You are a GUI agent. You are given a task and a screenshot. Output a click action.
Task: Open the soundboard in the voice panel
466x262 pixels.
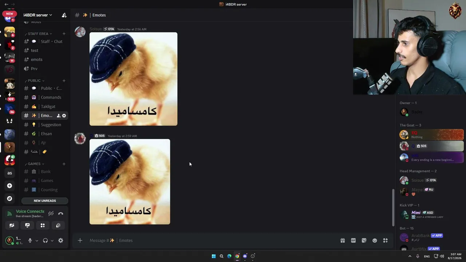point(58,226)
